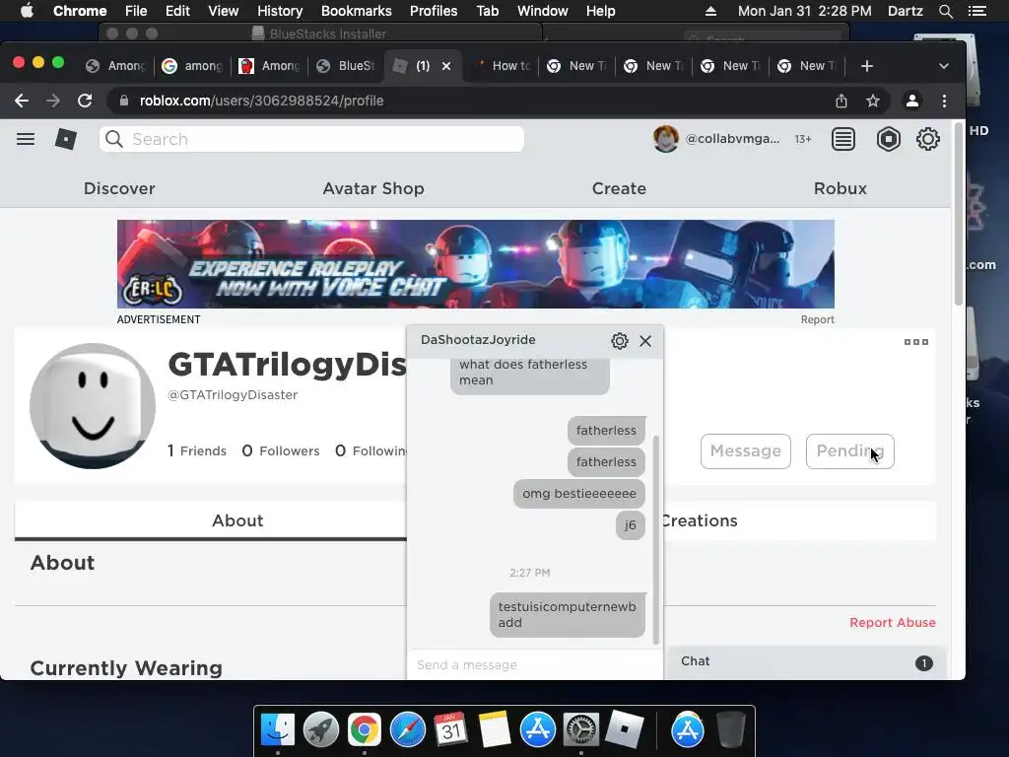Open the Roblox settings gear icon
1009x757 pixels.
coord(927,139)
